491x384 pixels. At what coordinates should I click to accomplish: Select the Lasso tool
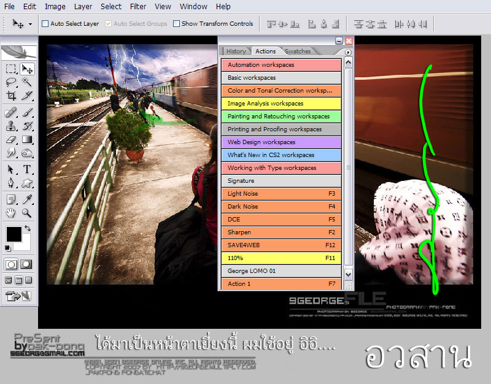tap(11, 82)
